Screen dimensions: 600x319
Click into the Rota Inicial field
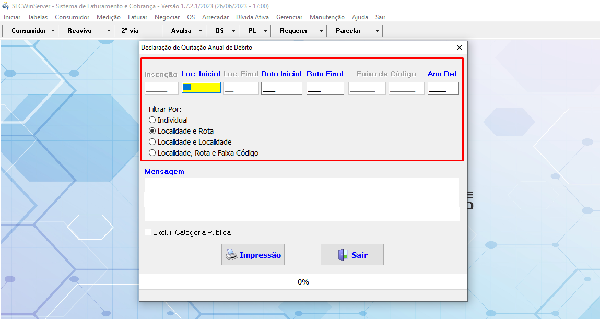pos(281,89)
